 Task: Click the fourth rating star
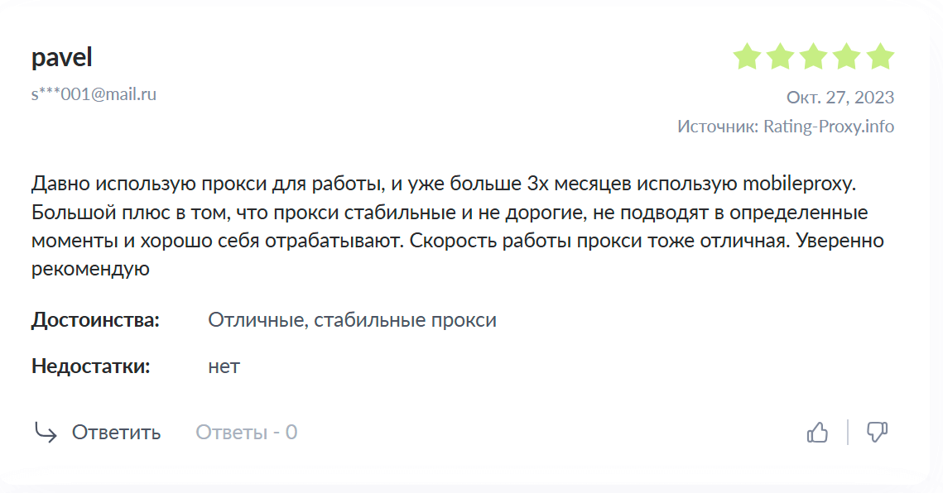pos(847,57)
